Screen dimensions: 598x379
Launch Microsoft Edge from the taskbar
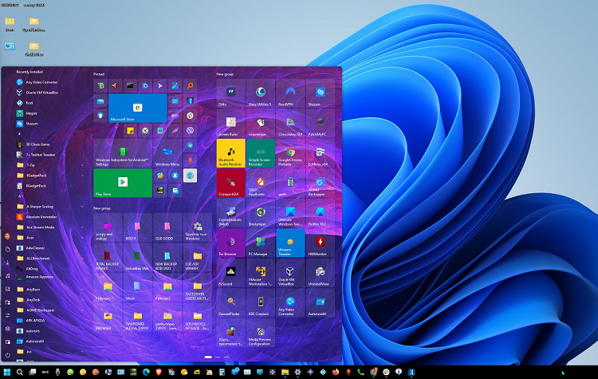(x=146, y=372)
